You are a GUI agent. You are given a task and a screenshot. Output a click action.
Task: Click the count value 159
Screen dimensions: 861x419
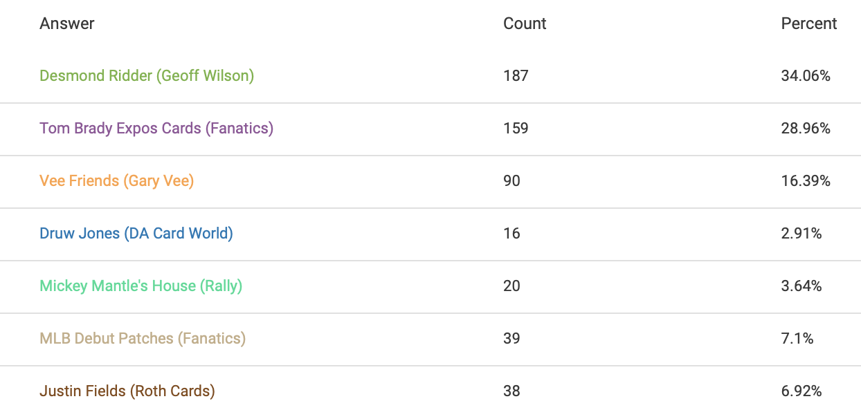pos(516,129)
